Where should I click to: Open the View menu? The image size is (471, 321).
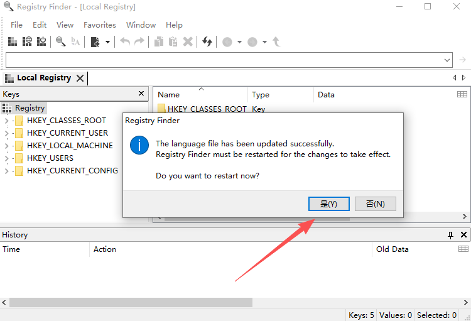(65, 25)
